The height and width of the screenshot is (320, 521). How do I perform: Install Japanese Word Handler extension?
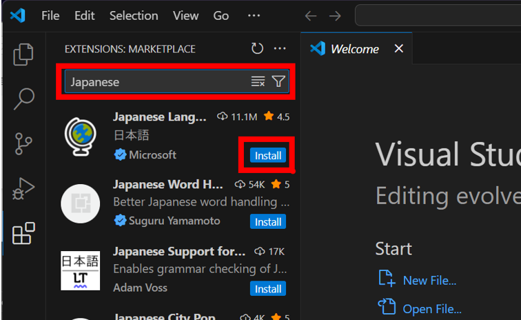(x=268, y=221)
